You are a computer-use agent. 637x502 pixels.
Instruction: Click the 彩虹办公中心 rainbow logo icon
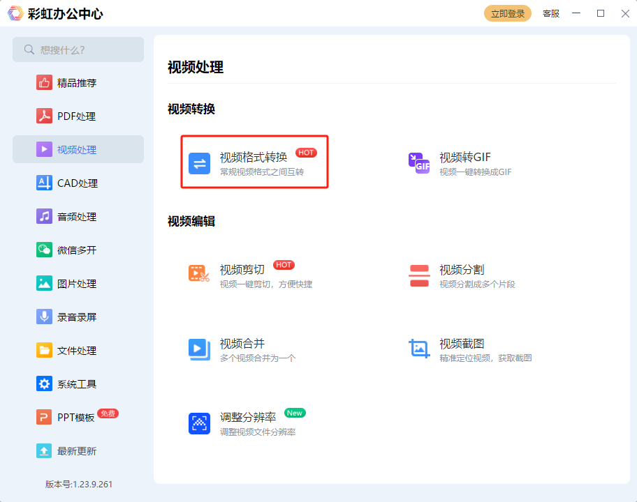coord(15,13)
